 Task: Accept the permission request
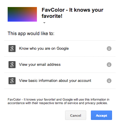(101, 115)
